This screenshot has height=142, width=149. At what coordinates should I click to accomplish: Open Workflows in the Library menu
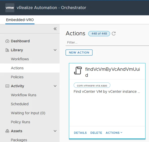[x=20, y=59]
